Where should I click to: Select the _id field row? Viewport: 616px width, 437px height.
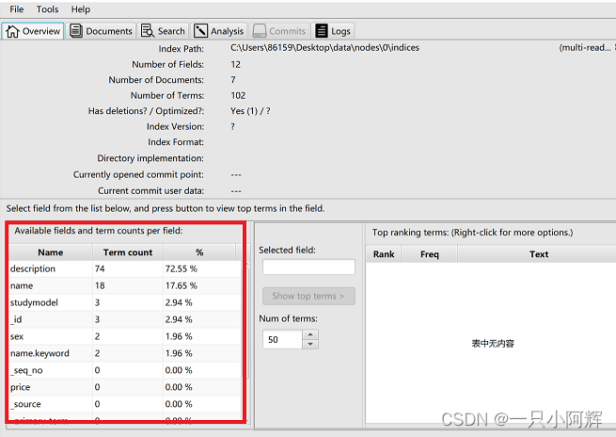click(x=125, y=319)
